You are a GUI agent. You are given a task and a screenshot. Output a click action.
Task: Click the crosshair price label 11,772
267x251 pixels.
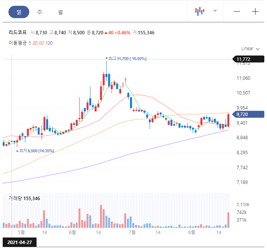pyautogui.click(x=248, y=59)
